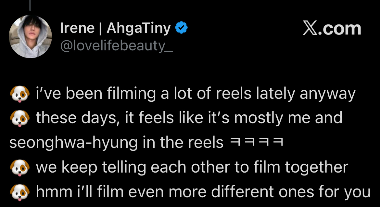Click "AhgaTiny" in the display name
The height and width of the screenshot is (207, 380).
pos(139,29)
